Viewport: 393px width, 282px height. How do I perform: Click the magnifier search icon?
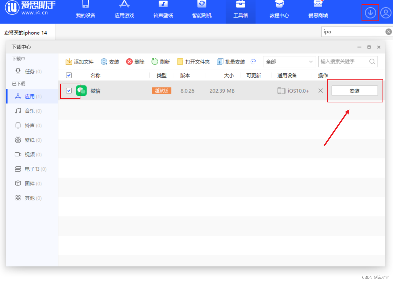372,62
